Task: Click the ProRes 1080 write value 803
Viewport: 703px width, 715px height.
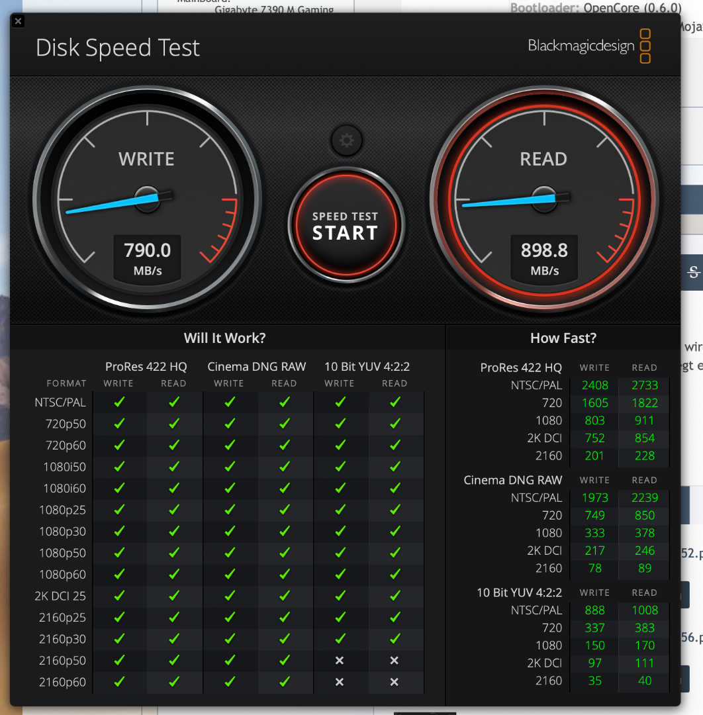Action: (595, 420)
